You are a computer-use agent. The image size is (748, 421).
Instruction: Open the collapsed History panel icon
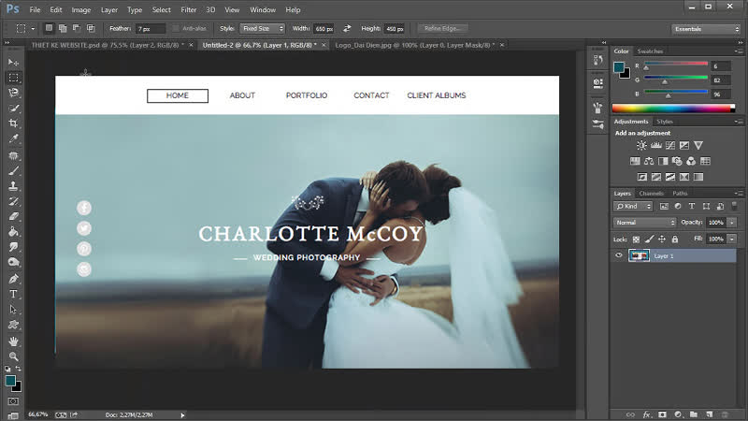click(x=597, y=60)
